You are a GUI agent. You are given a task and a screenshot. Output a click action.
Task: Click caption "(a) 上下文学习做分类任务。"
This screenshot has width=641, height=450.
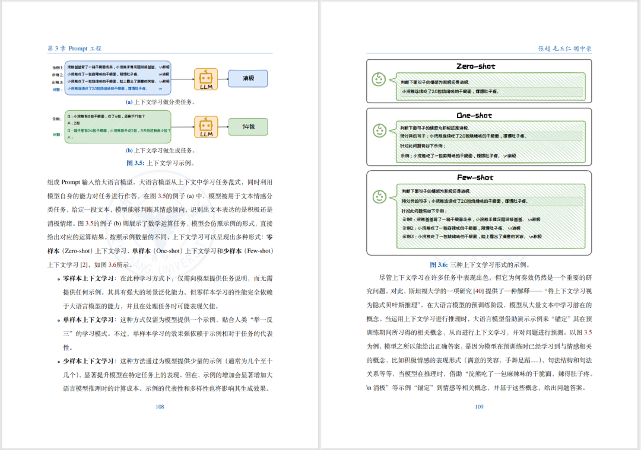(x=160, y=101)
